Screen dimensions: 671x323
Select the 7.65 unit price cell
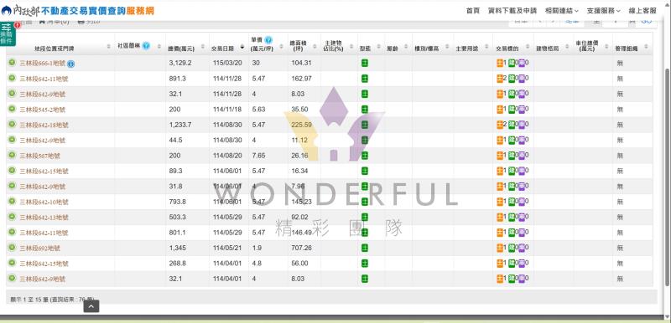268,156
